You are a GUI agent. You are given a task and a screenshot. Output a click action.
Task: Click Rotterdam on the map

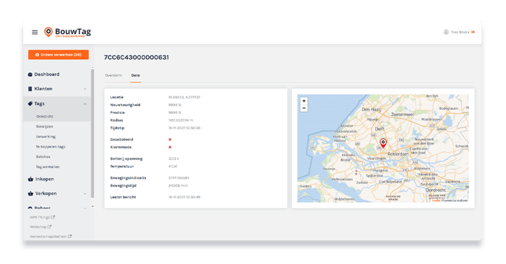(398, 154)
